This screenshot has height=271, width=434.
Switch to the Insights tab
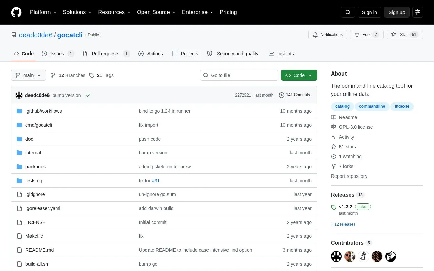click(x=281, y=54)
